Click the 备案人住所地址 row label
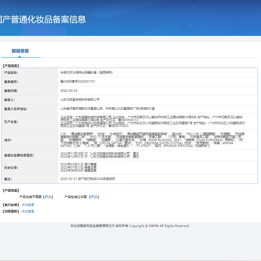The height and width of the screenshot is (261, 261). [16, 109]
